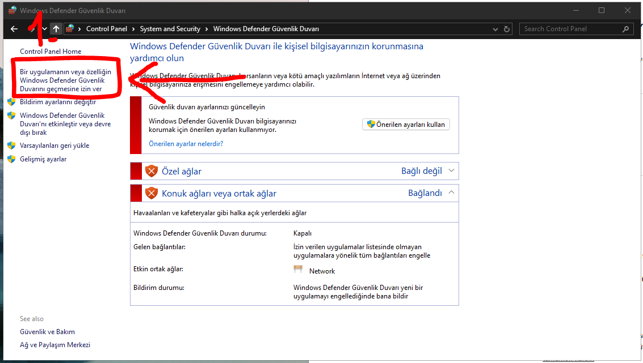
Task: Click Kapalı firewall status value
Action: [302, 233]
